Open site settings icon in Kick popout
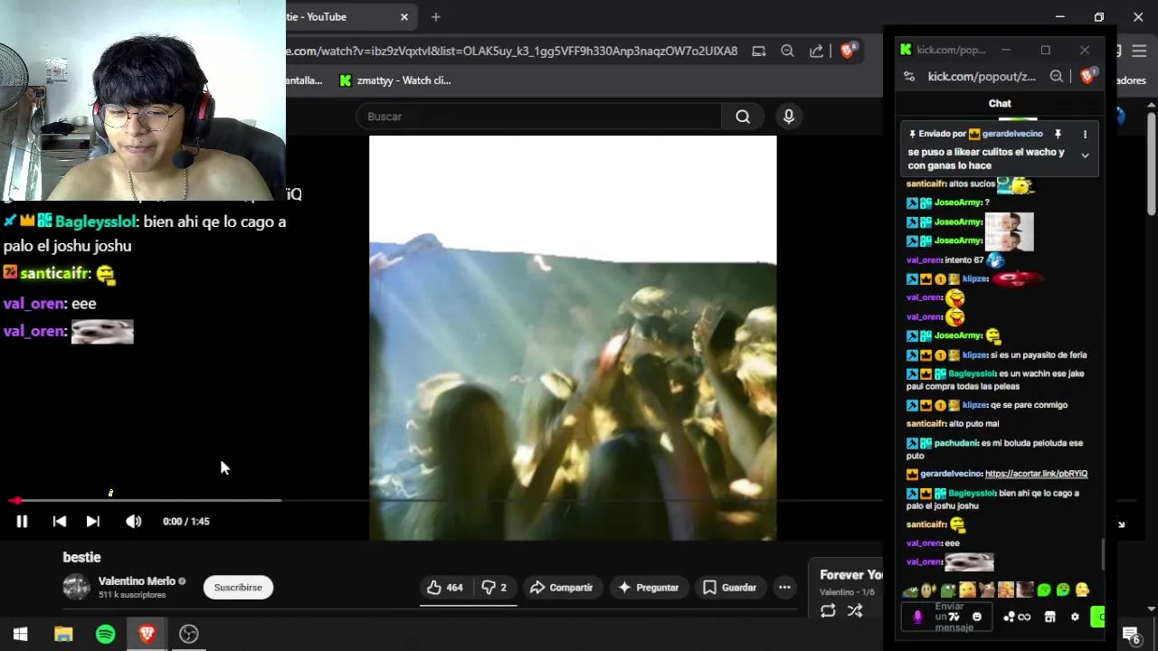Viewport: 1158px width, 651px height. [x=909, y=77]
